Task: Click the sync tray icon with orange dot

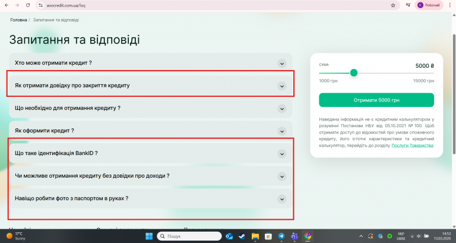Action: (x=370, y=236)
